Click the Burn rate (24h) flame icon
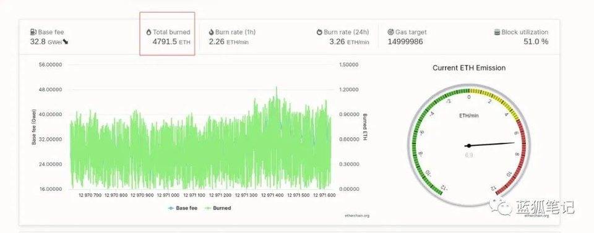Screen dimensions: 594x233 (x=319, y=32)
